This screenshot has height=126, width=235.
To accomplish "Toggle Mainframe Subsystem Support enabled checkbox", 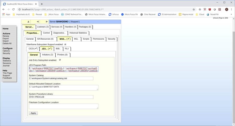I will pos(65,44).
